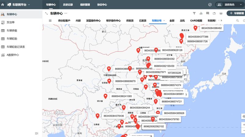Switch to the 深蓝操作中心 view tab
Viewport: 245px width, 137px height.
[x=93, y=20]
